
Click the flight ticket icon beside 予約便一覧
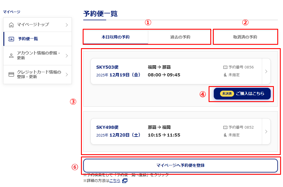[x=11, y=39]
